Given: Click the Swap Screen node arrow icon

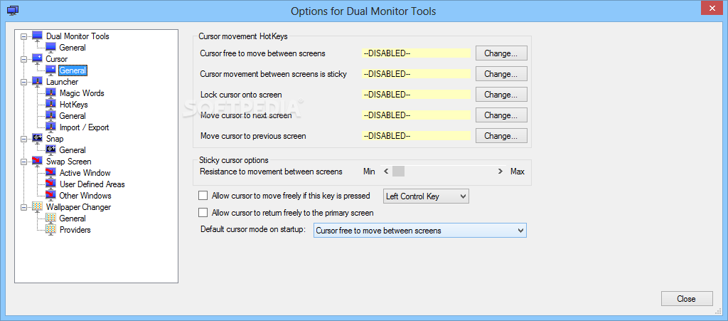Looking at the screenshot, I should click(x=37, y=161).
